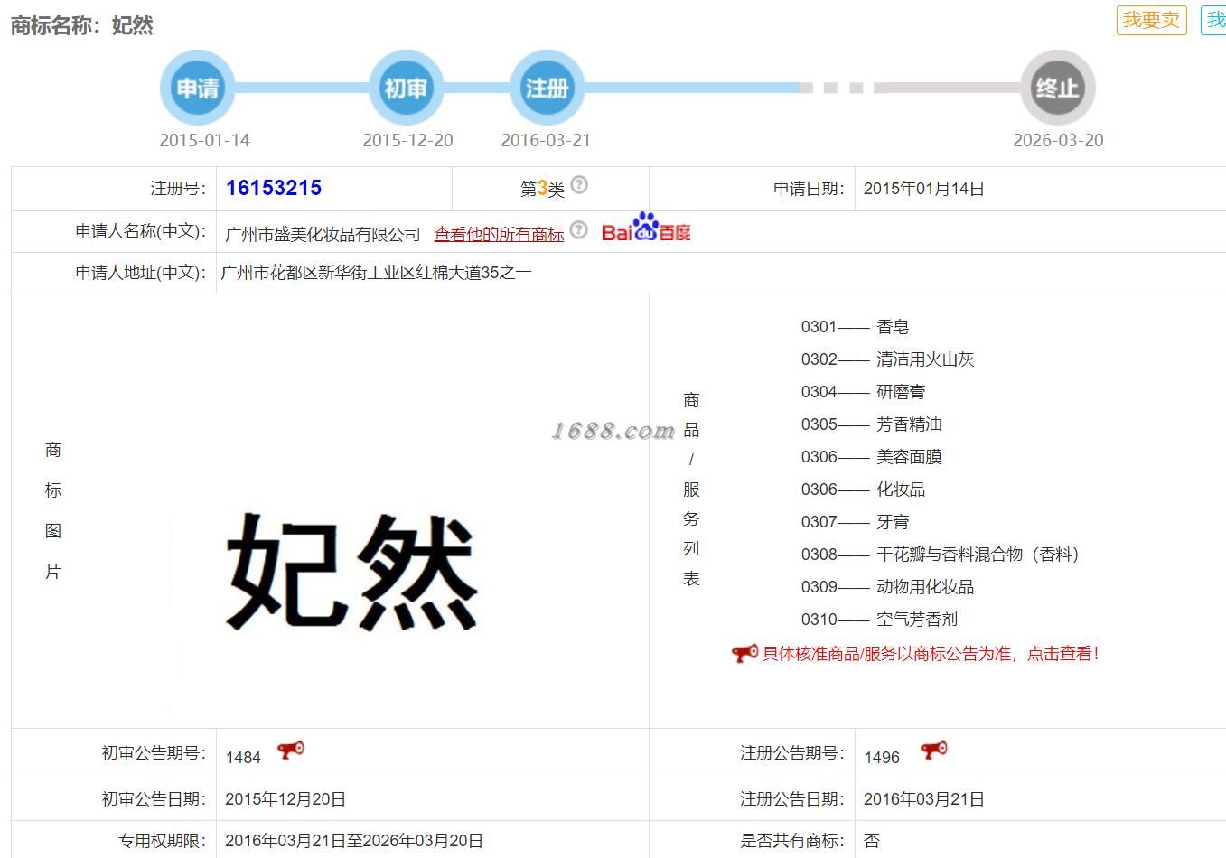Click the 商标名称：妃然 heading
This screenshot has width=1226, height=858.
point(81,24)
